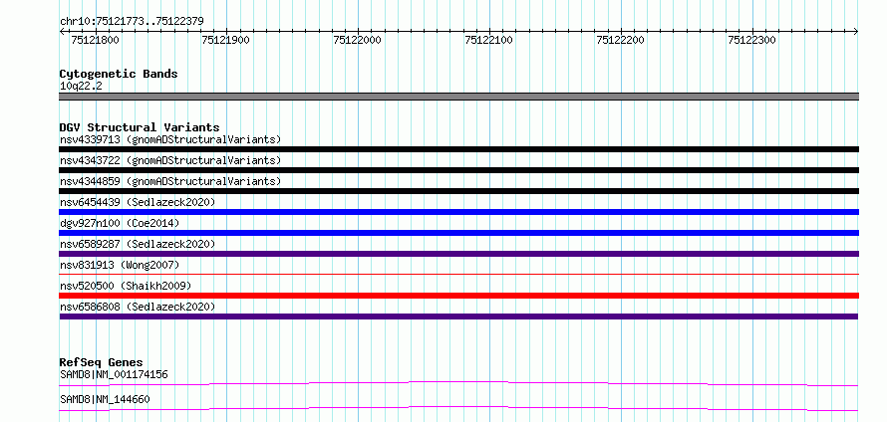Click the 10q22.2 band label

click(81, 87)
